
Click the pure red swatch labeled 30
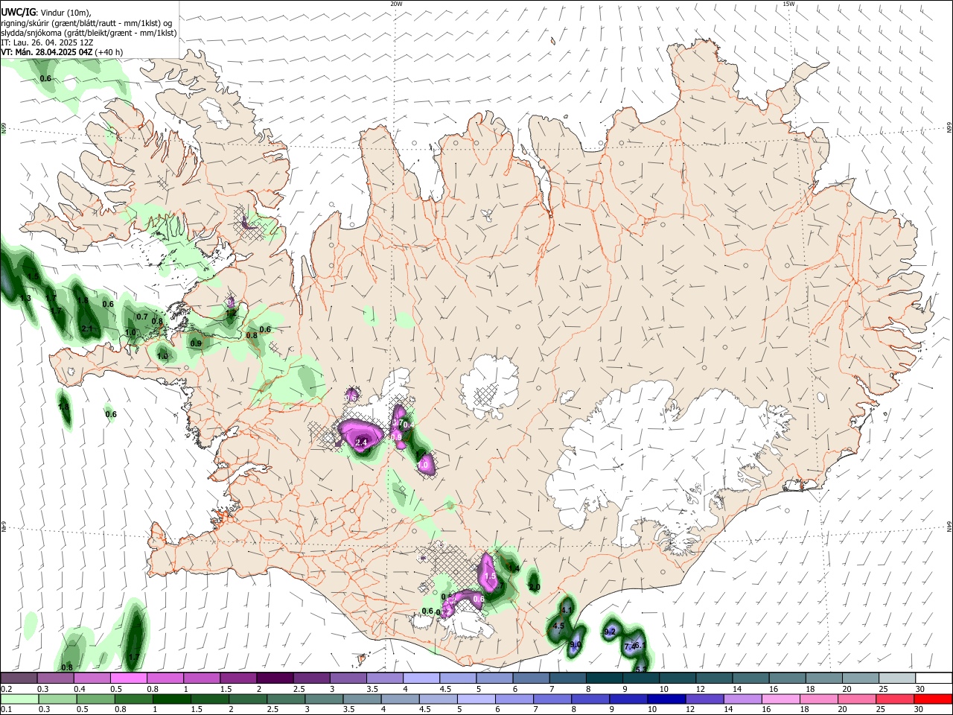click(933, 699)
